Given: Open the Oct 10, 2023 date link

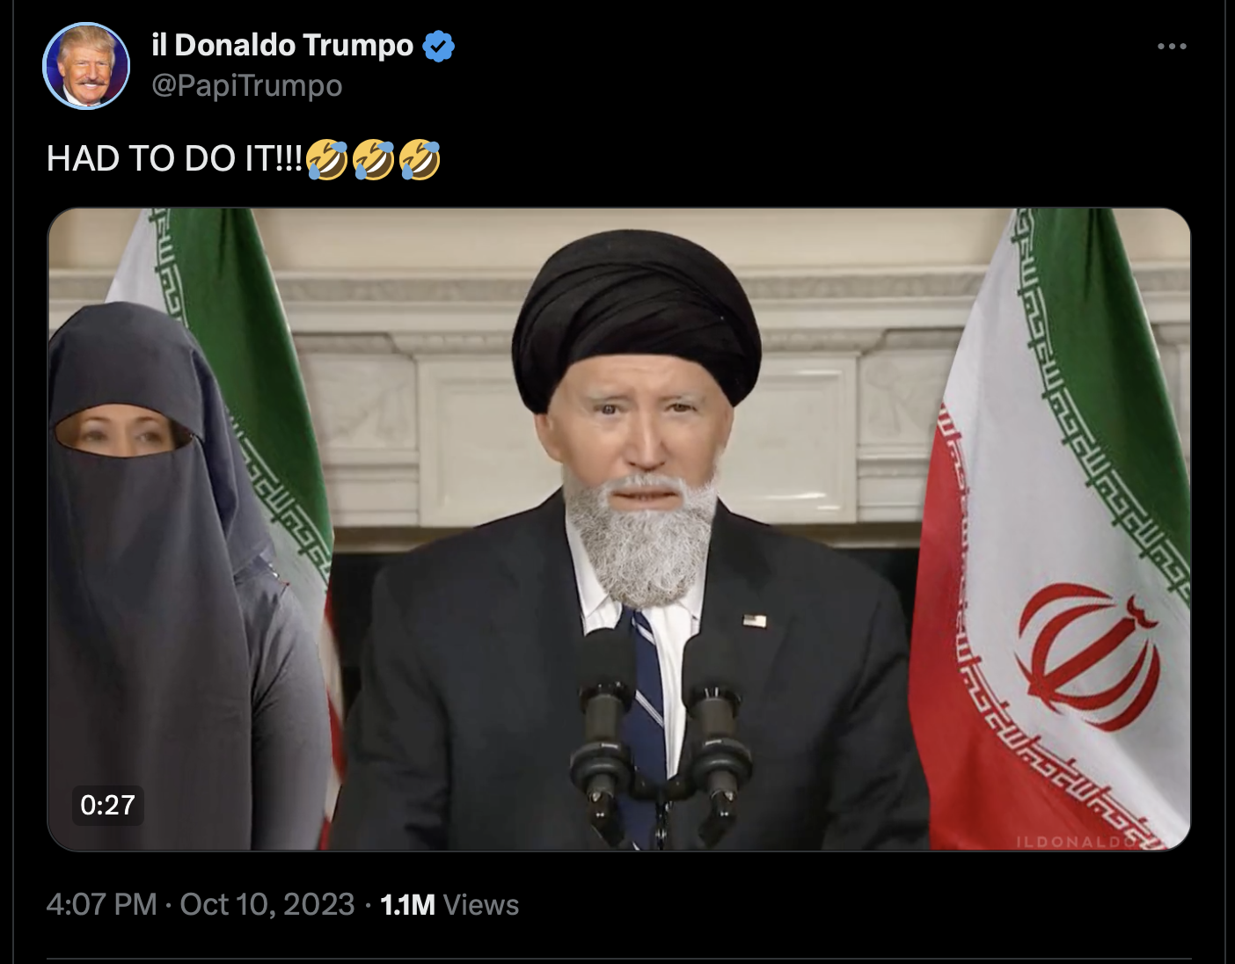Looking at the screenshot, I should point(267,904).
